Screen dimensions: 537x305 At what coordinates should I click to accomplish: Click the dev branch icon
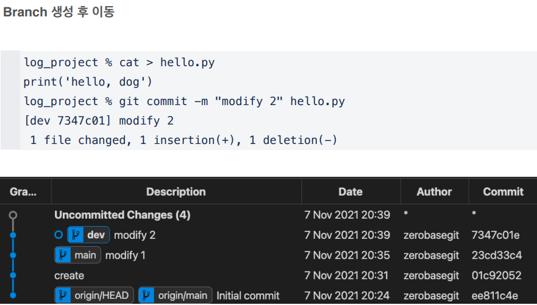[76, 235]
